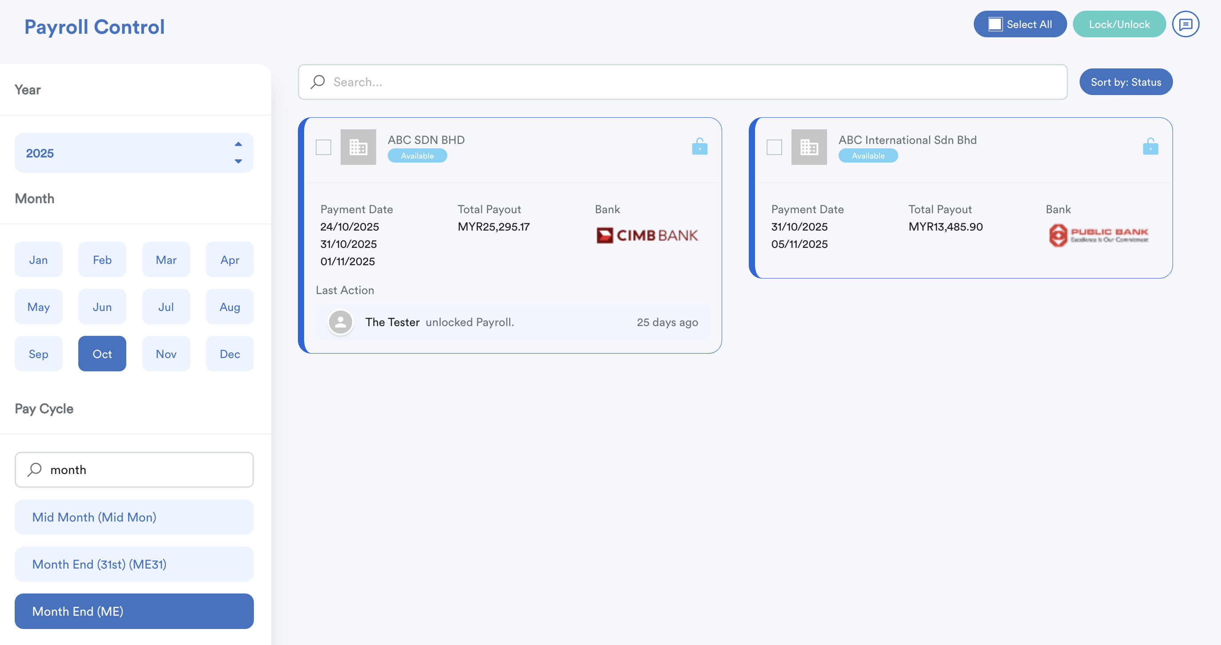Choose Mid Month (Mid Mon) pay cycle
This screenshot has width=1221, height=645.
click(134, 517)
